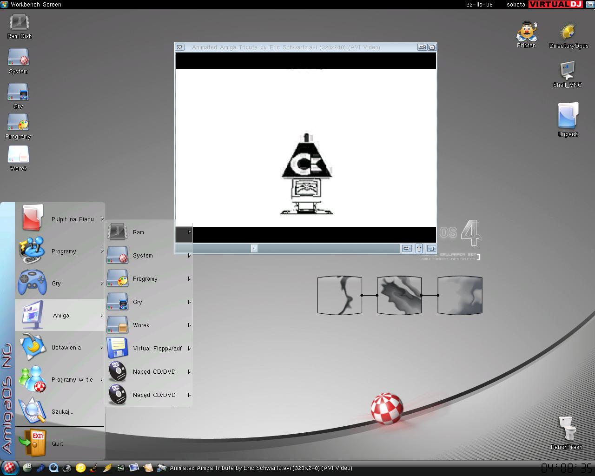Image resolution: width=595 pixels, height=476 pixels.
Task: Close the Animated Amiga Tribute video window
Action: 180,47
